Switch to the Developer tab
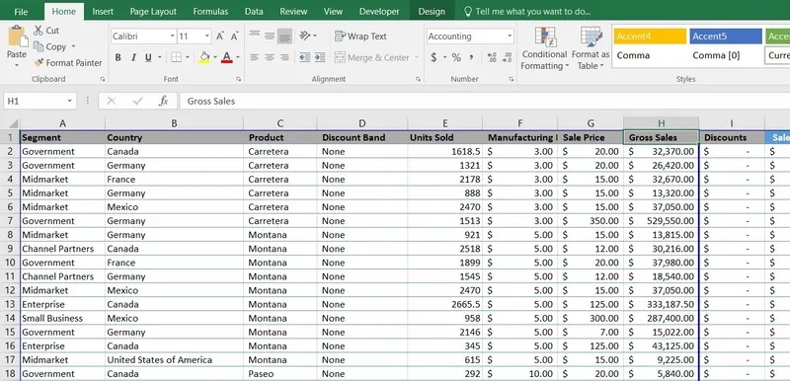This screenshot has height=381, width=790. 379,11
